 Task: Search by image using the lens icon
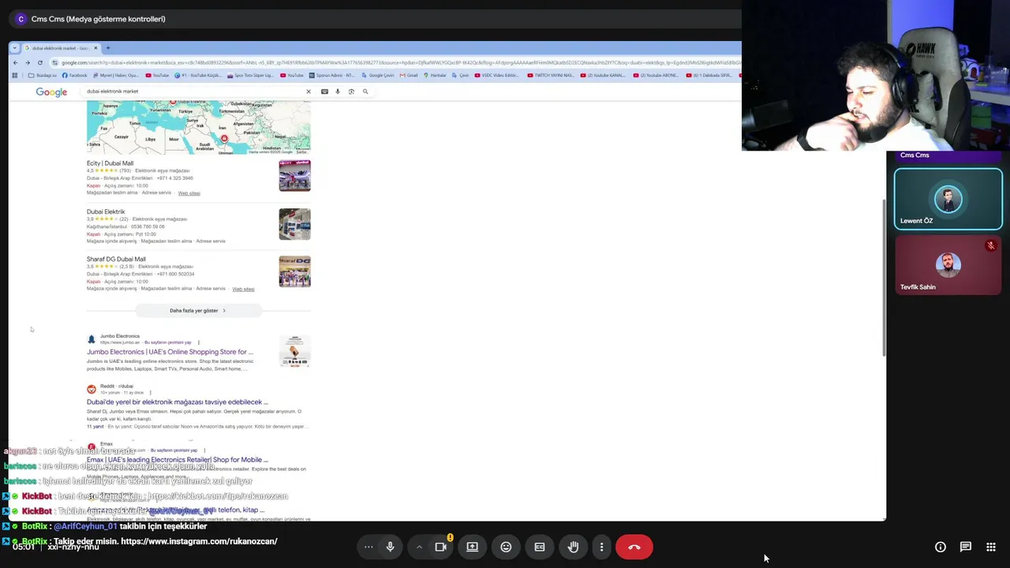(x=351, y=92)
